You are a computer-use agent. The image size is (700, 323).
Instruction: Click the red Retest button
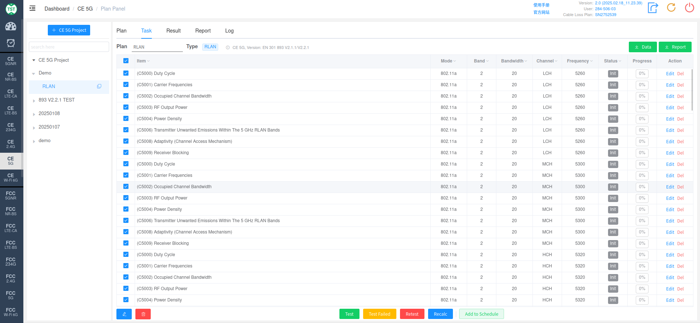[412, 314]
